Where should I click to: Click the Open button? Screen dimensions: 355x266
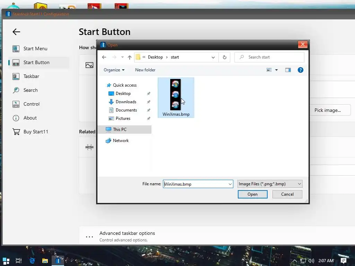coord(252,194)
